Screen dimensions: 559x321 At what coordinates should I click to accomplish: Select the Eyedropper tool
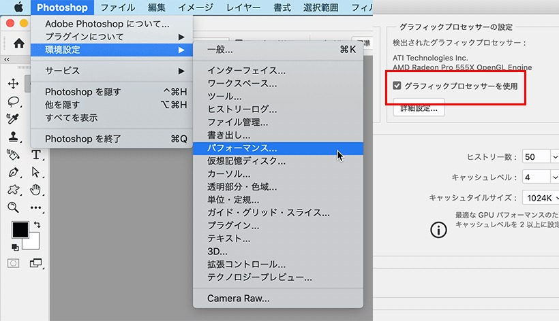[13, 119]
